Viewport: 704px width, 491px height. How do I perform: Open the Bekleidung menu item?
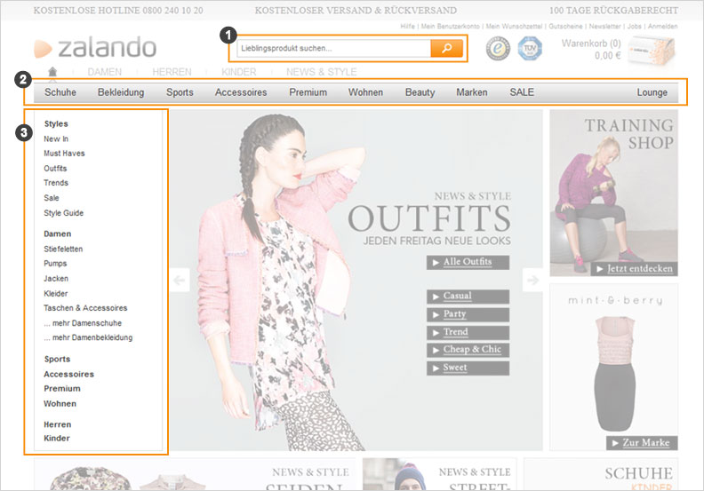coord(121,92)
